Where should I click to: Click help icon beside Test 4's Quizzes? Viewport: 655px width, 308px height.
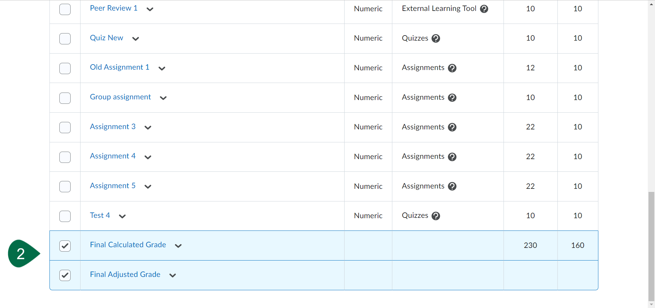(x=436, y=216)
